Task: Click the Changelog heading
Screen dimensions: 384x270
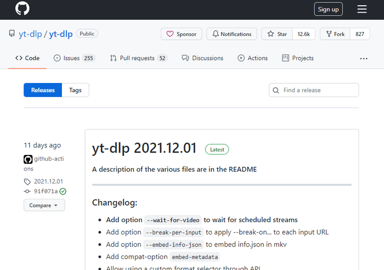Action: tap(115, 203)
